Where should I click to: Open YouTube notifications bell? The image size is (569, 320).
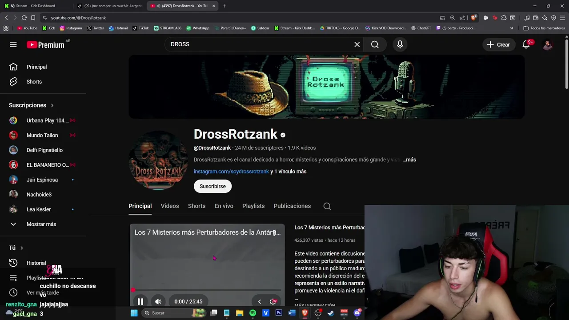[x=526, y=44]
